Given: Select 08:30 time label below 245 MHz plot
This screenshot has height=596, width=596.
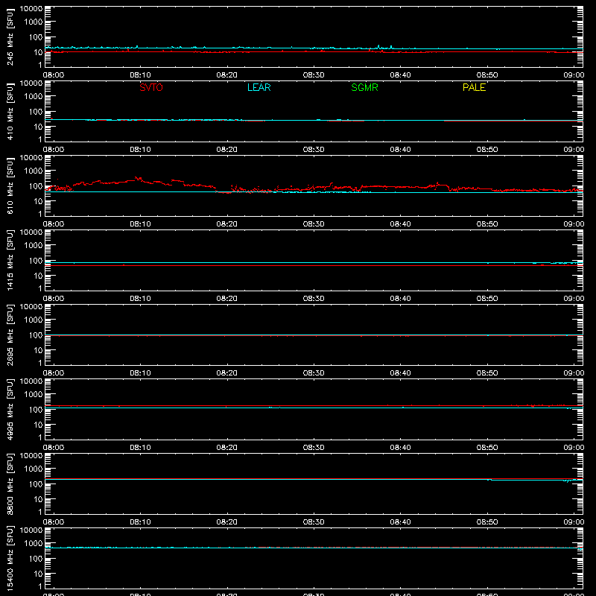Looking at the screenshot, I should 314,75.
